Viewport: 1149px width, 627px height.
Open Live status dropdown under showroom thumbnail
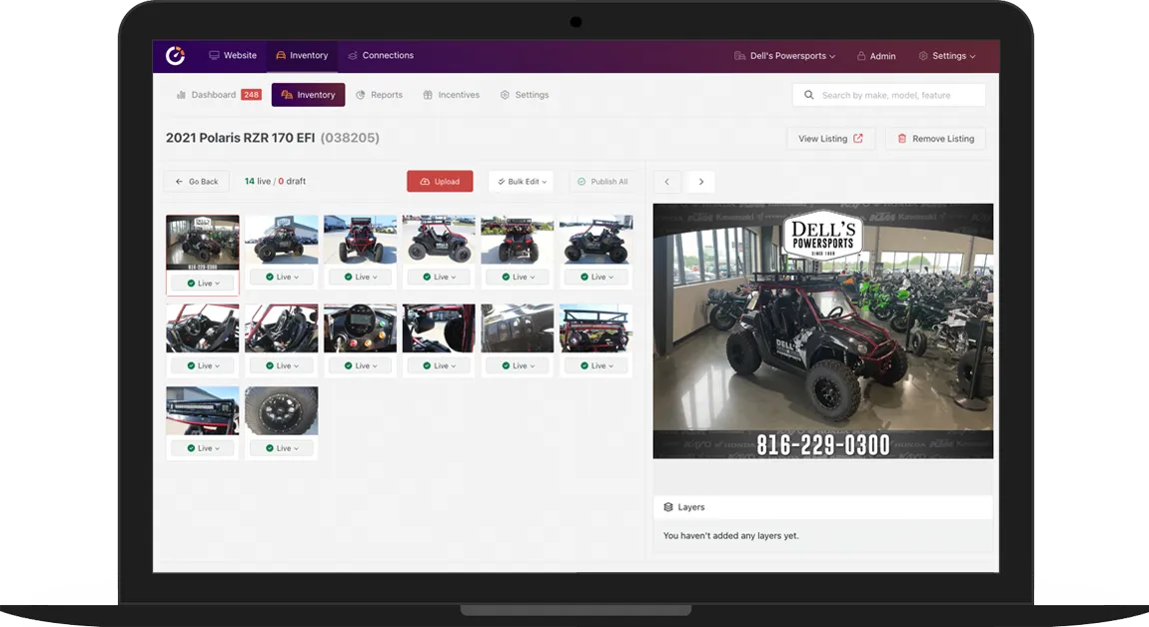(203, 283)
